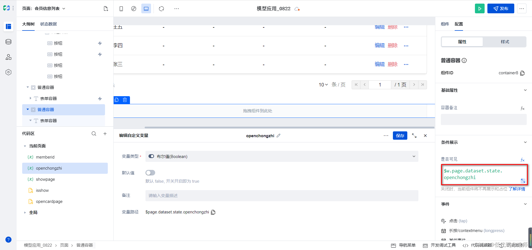
Task: Copy the container8 component ID
Action: [x=522, y=73]
